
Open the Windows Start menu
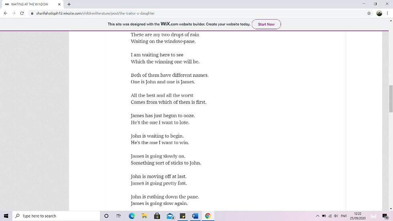click(6, 216)
